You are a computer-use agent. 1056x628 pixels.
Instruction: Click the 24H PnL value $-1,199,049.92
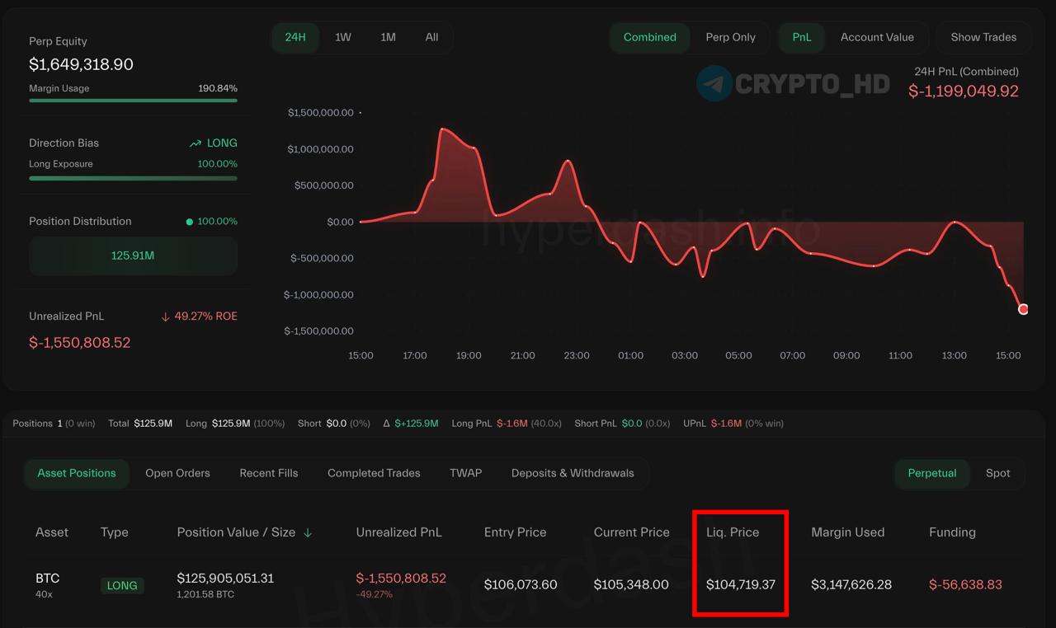(964, 91)
